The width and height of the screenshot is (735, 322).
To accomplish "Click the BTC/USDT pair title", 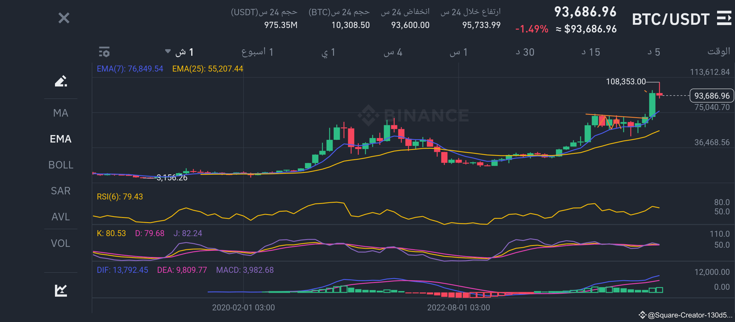I will coord(671,19).
